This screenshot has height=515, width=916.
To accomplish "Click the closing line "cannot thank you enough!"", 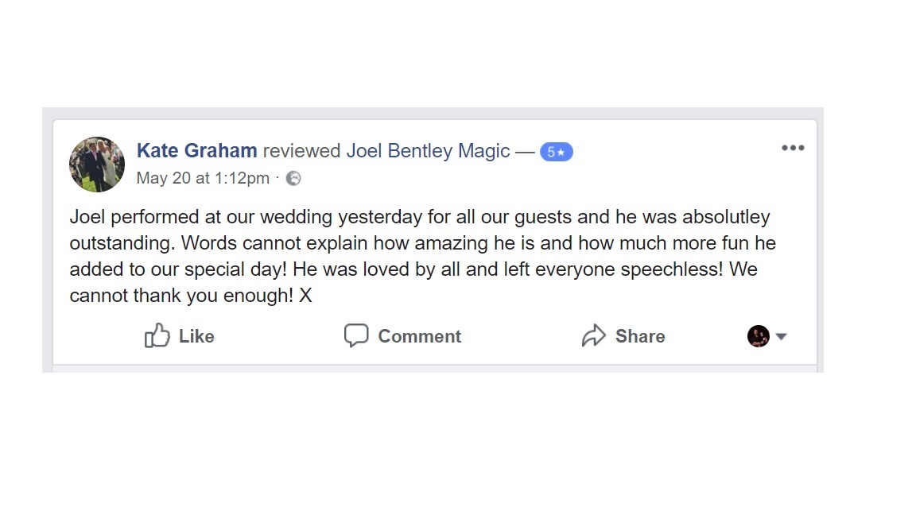I will [183, 296].
